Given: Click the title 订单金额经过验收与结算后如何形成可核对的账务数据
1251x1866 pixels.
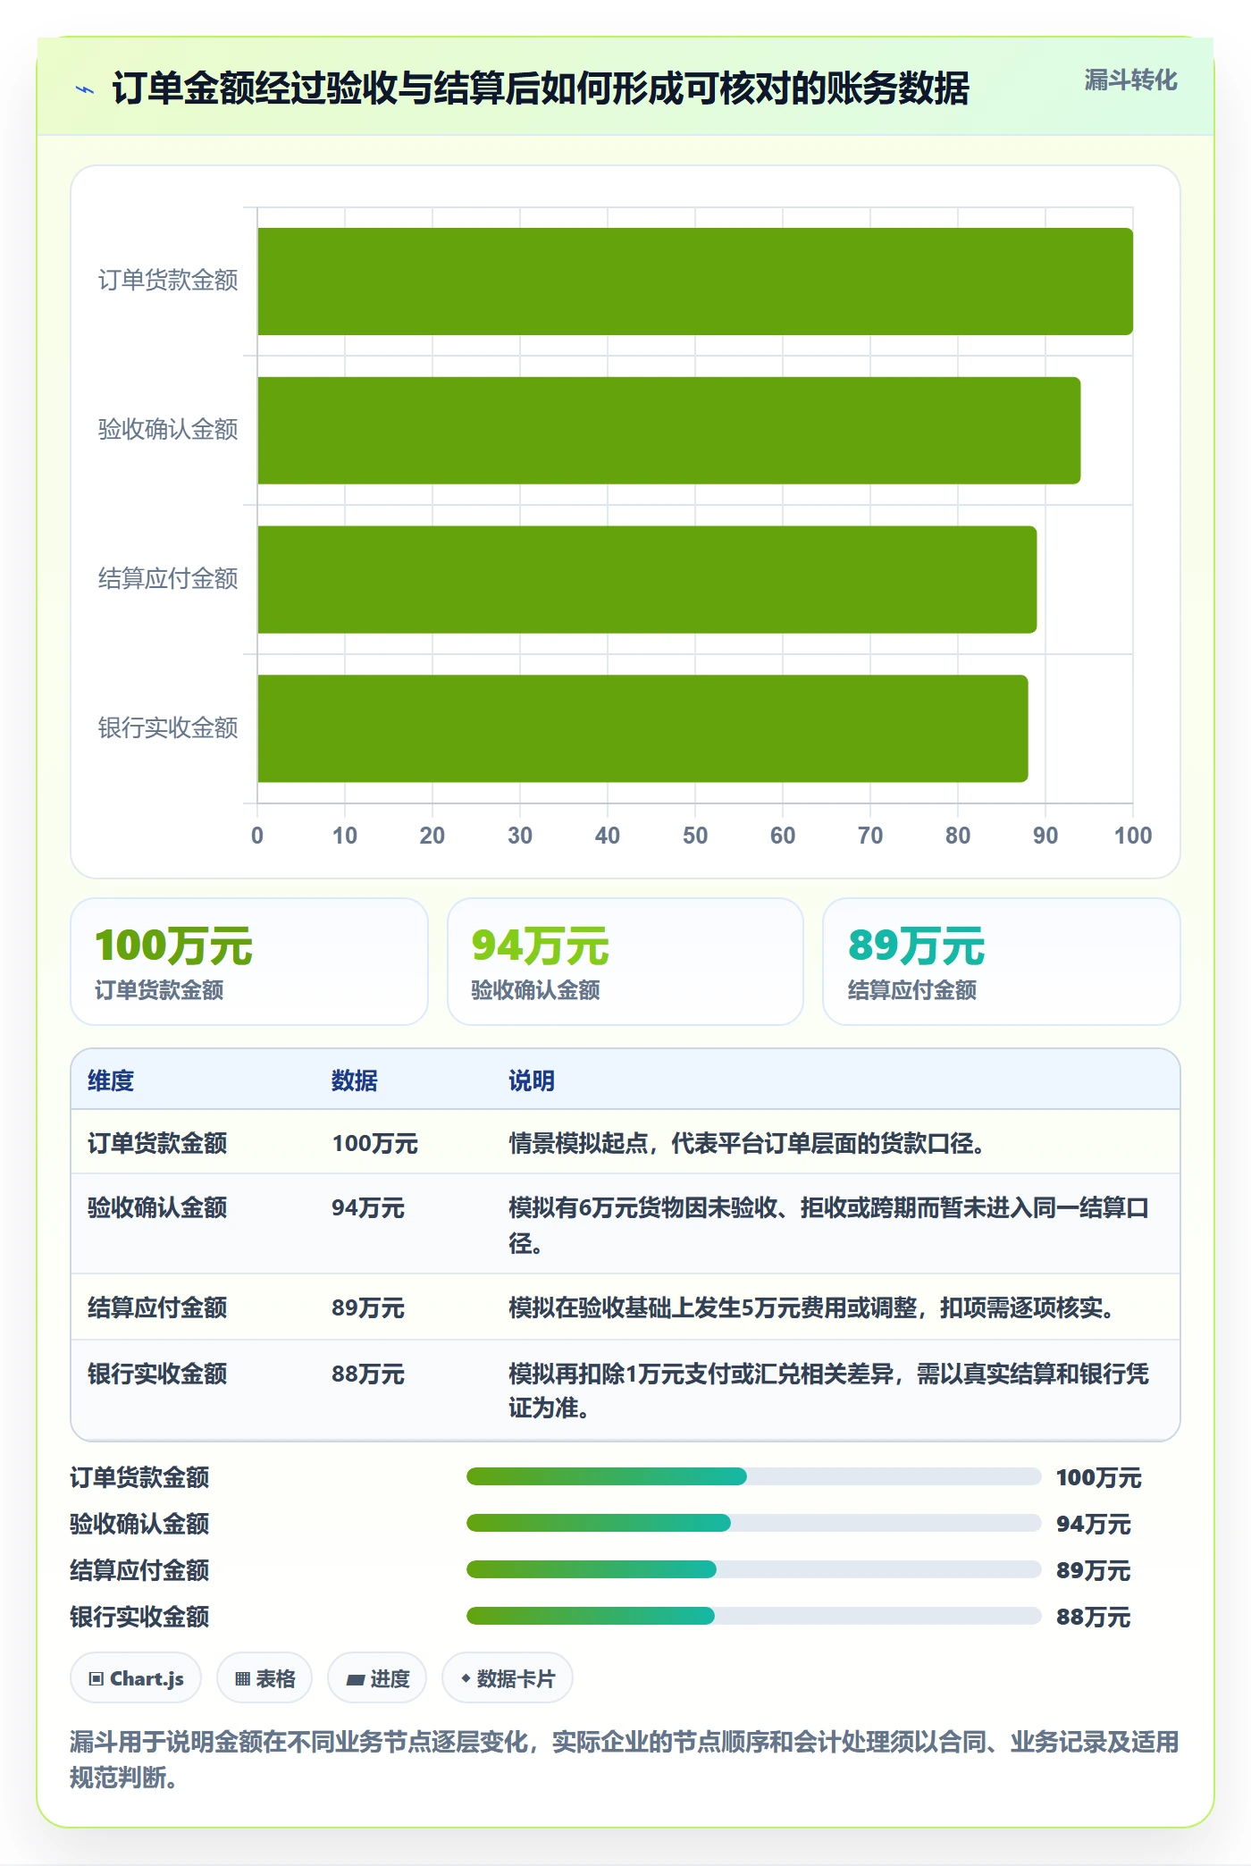Looking at the screenshot, I should pos(541,88).
